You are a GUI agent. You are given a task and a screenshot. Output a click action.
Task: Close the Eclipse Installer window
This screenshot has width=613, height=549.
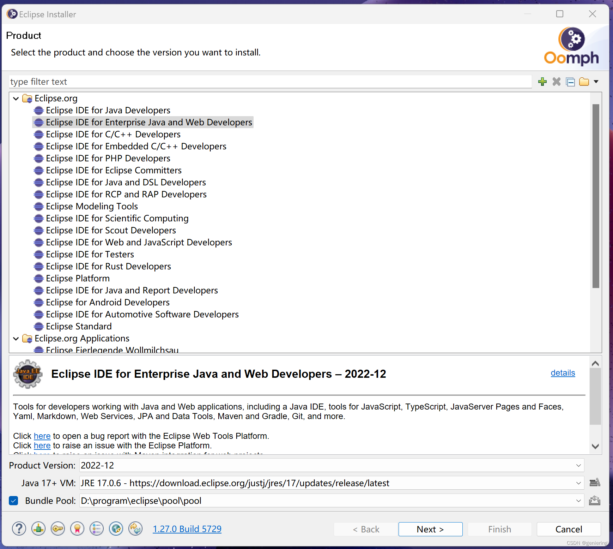(x=593, y=14)
